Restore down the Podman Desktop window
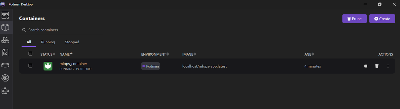Viewport: 400px width, 109px height. [380, 4]
